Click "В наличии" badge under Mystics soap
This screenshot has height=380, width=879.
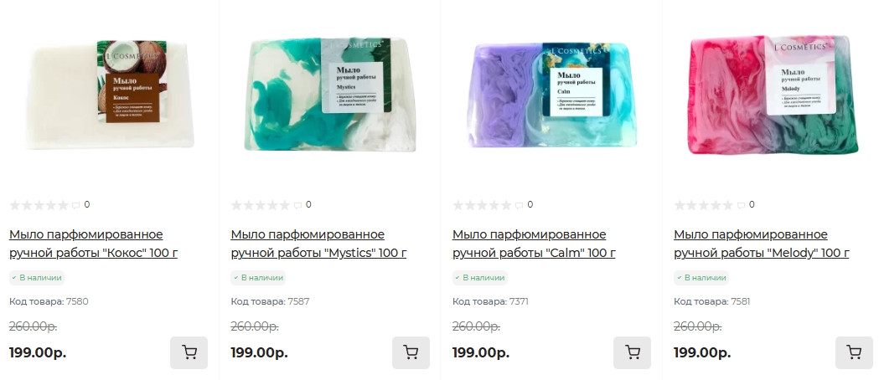tap(258, 278)
